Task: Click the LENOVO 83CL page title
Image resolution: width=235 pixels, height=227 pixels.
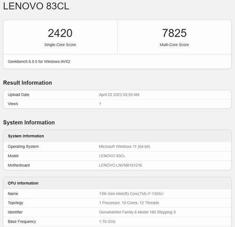Action: pyautogui.click(x=36, y=6)
